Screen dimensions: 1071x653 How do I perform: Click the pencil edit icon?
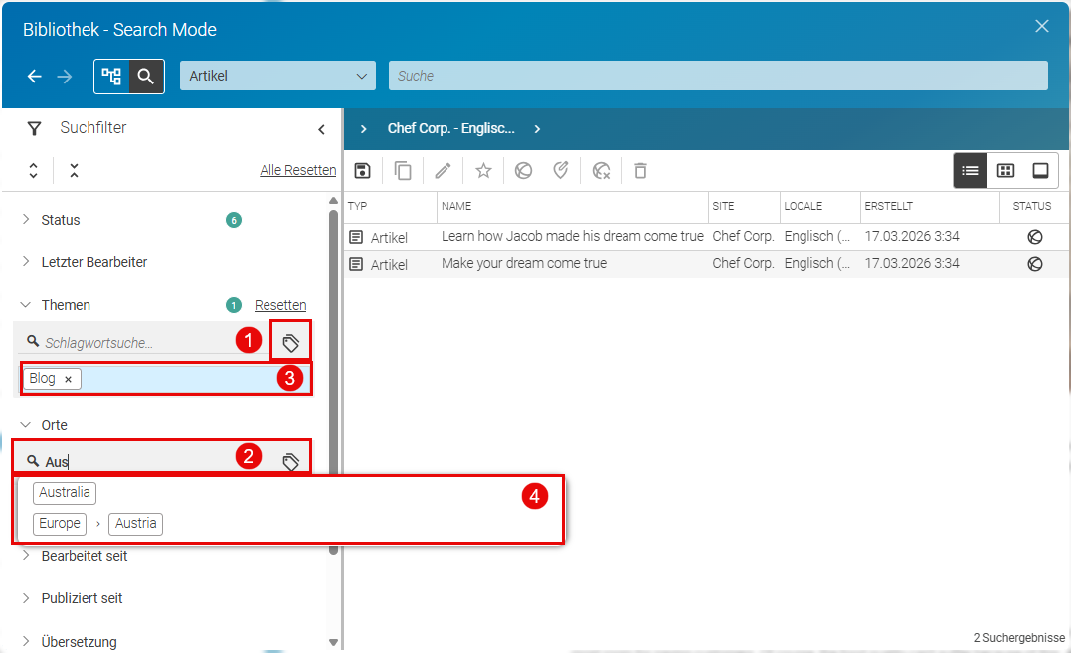click(444, 171)
